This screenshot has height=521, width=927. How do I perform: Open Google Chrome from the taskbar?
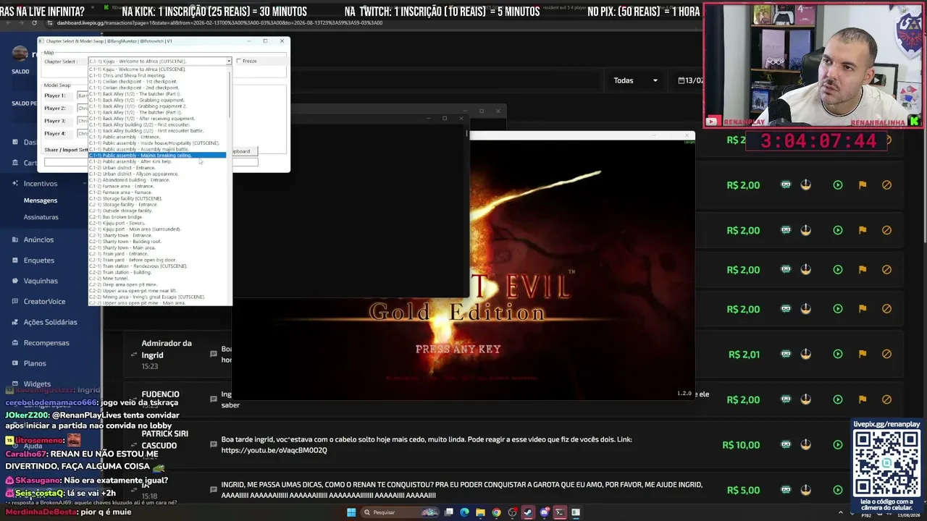click(496, 512)
